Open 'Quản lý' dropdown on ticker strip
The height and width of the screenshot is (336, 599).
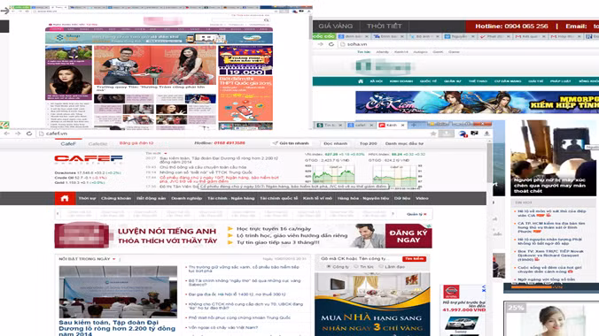point(416,214)
